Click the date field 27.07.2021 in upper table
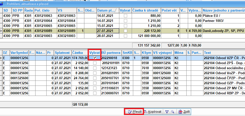This screenshot has width=245, height=116. click(x=108, y=31)
